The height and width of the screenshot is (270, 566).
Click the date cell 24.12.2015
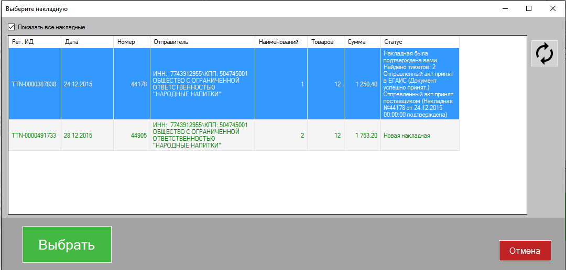(x=88, y=84)
